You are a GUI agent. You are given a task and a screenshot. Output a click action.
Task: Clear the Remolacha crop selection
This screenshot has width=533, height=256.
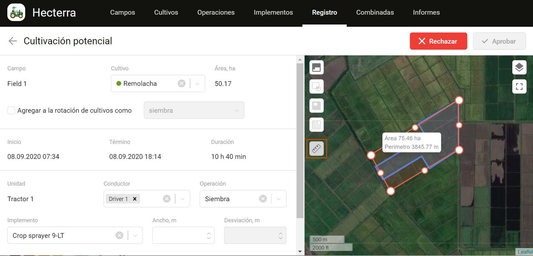coord(181,83)
